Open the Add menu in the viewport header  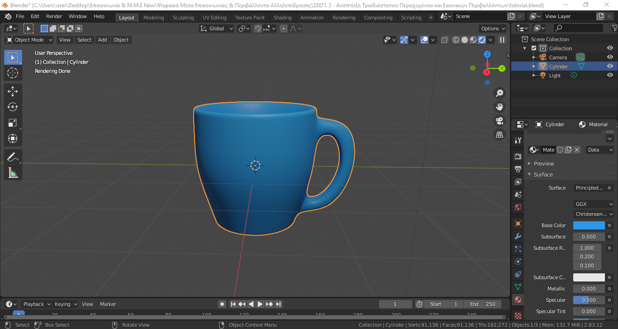pyautogui.click(x=103, y=40)
